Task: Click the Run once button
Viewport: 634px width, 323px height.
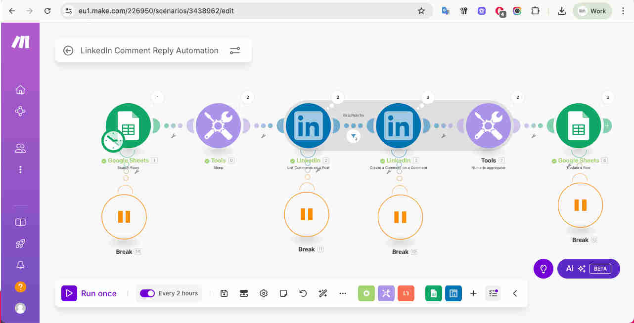Action: coord(89,293)
